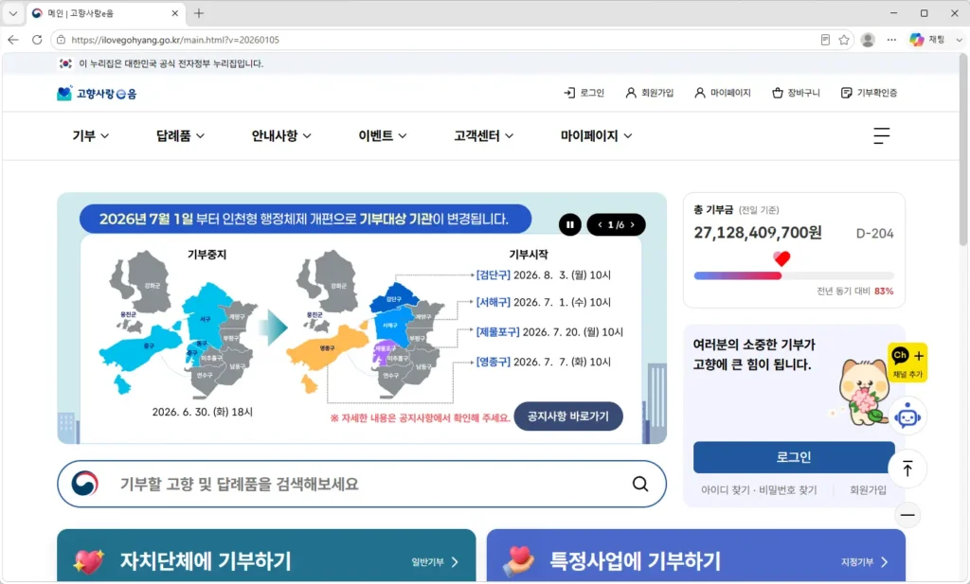Click 회원가입 link under login button
The height and width of the screenshot is (584, 970).
click(868, 490)
